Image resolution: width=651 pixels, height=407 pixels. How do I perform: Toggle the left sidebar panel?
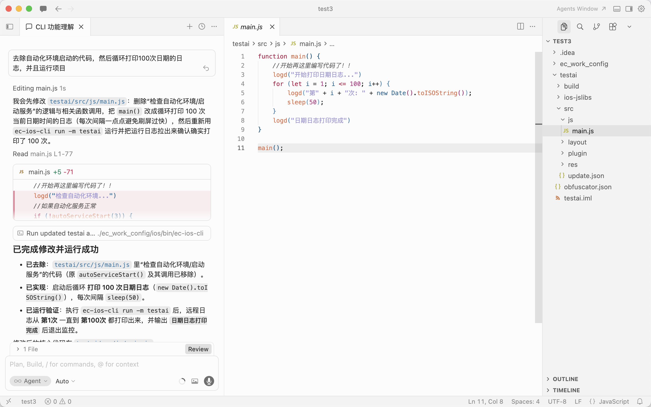pos(10,27)
